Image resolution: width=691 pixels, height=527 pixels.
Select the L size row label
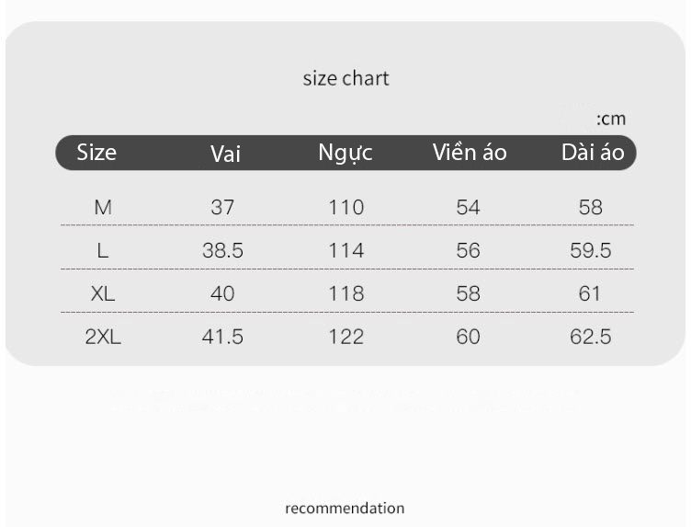click(103, 250)
